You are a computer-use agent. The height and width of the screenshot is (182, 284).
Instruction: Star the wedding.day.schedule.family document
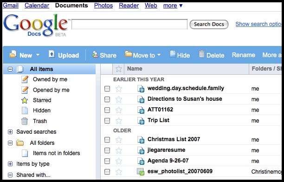coord(119,89)
